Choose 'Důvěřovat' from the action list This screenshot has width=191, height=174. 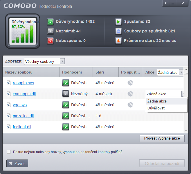[x=156, y=108]
